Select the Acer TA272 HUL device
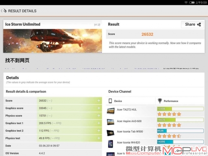This screenshot has height=156, width=208. 126,109
